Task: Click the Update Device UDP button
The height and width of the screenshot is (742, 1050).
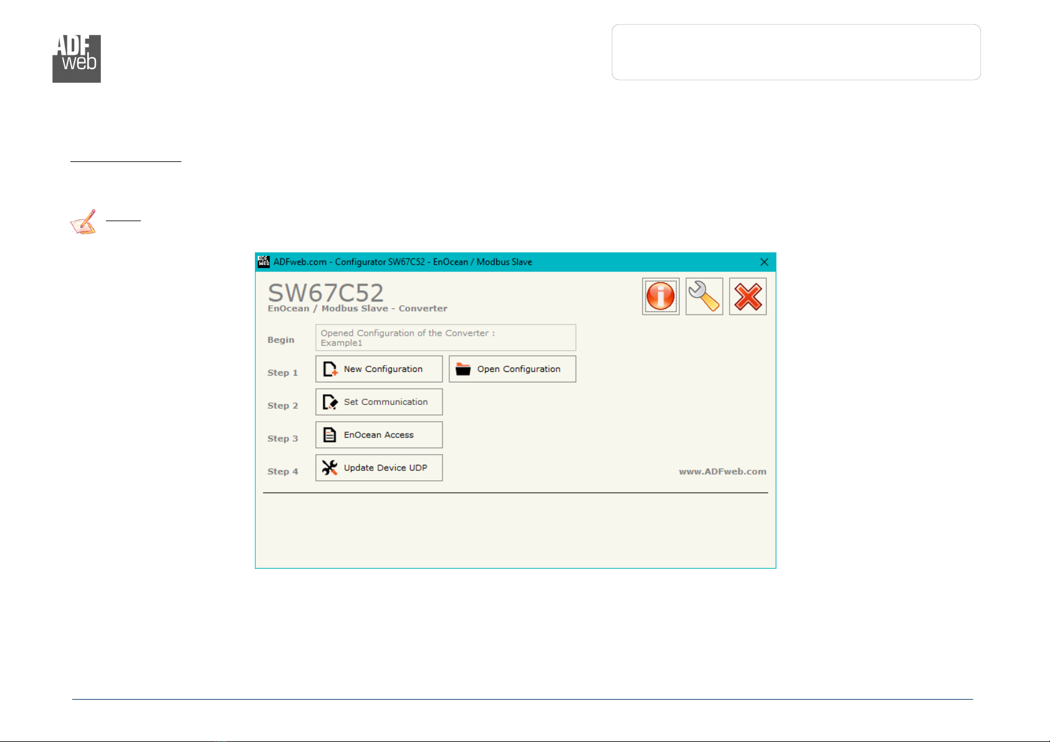Action: [x=379, y=468]
